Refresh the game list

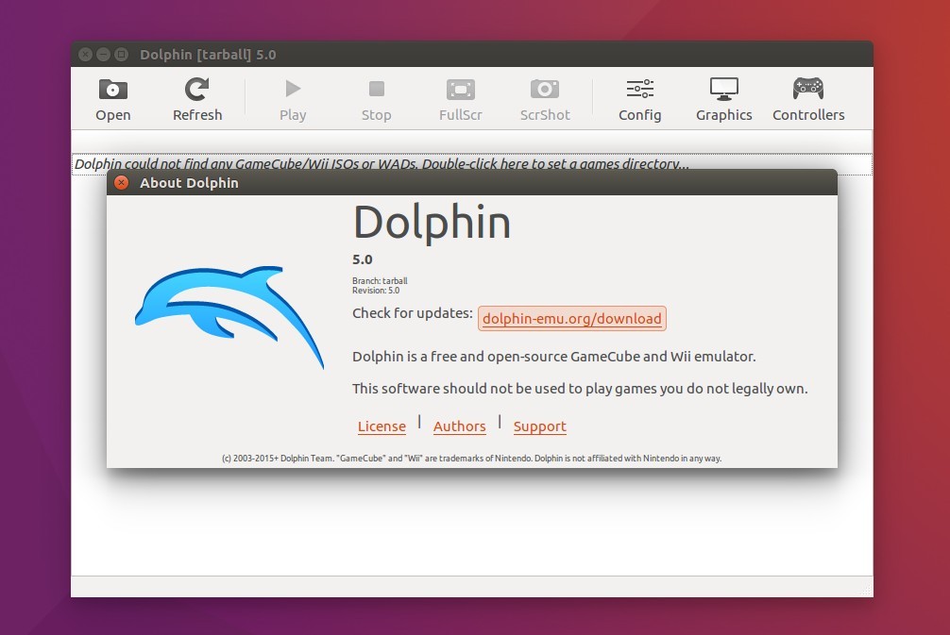click(x=196, y=97)
